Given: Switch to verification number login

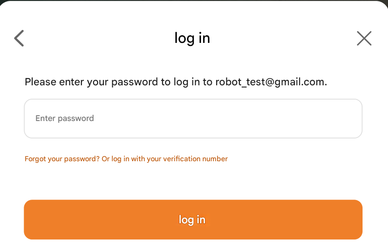Looking at the screenshot, I should pos(170,159).
